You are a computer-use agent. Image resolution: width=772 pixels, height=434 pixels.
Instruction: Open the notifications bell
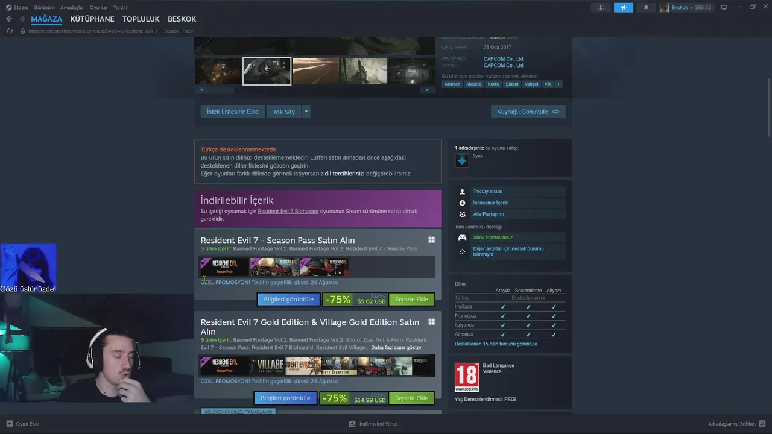[x=646, y=8]
